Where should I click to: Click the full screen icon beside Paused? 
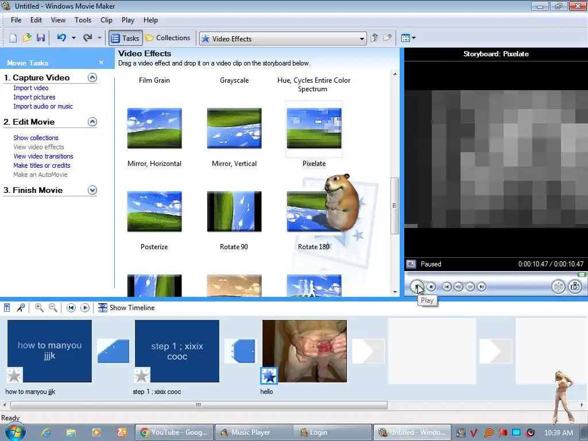point(411,264)
